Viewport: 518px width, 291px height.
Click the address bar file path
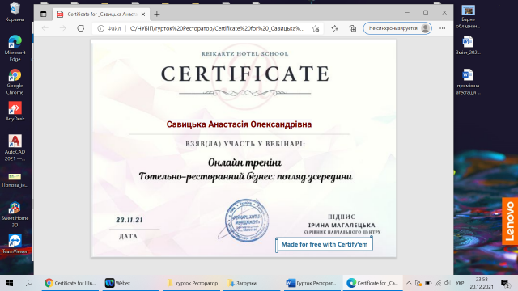(217, 28)
